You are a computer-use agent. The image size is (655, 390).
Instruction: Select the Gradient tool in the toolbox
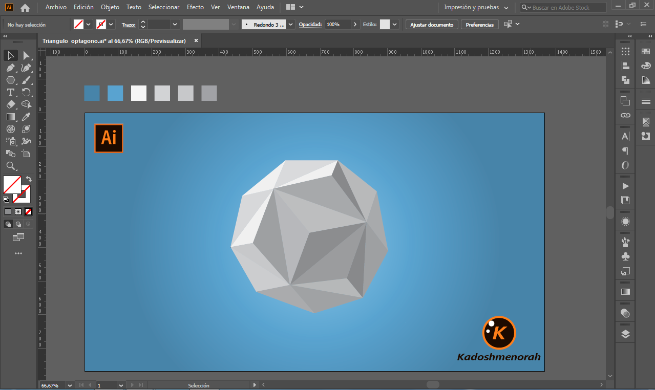click(11, 117)
